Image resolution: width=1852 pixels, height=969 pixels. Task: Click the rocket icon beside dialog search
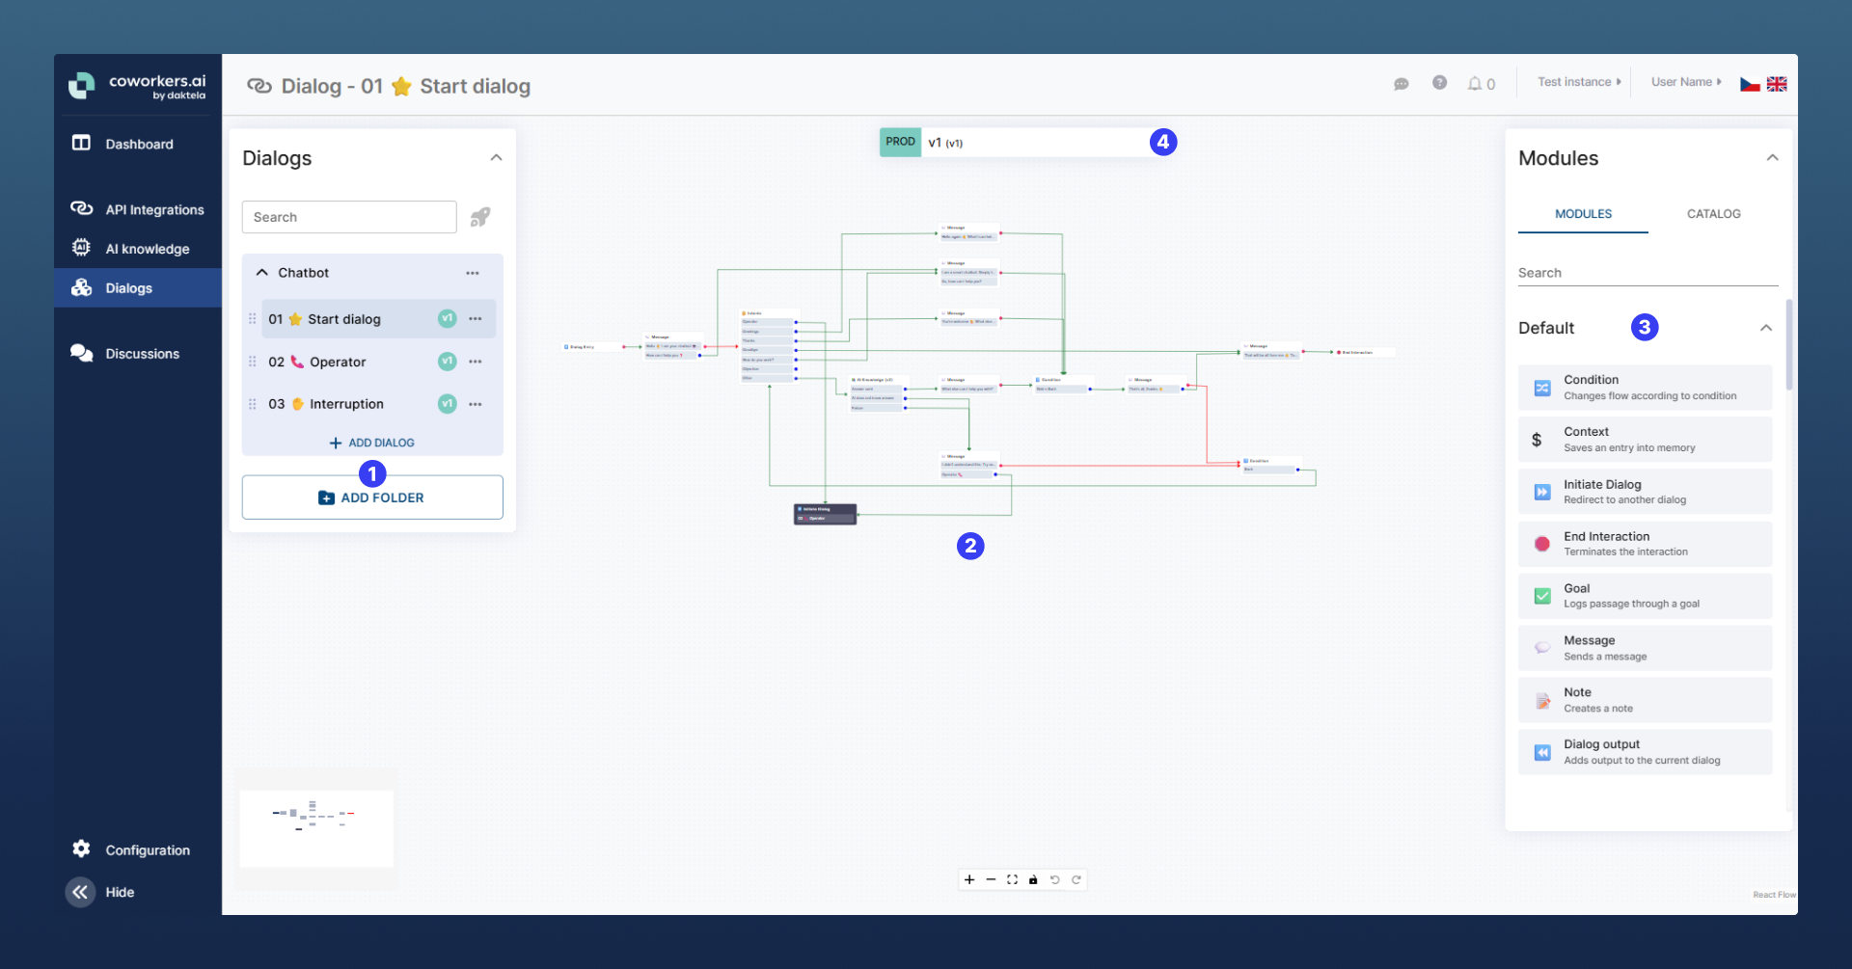479,217
